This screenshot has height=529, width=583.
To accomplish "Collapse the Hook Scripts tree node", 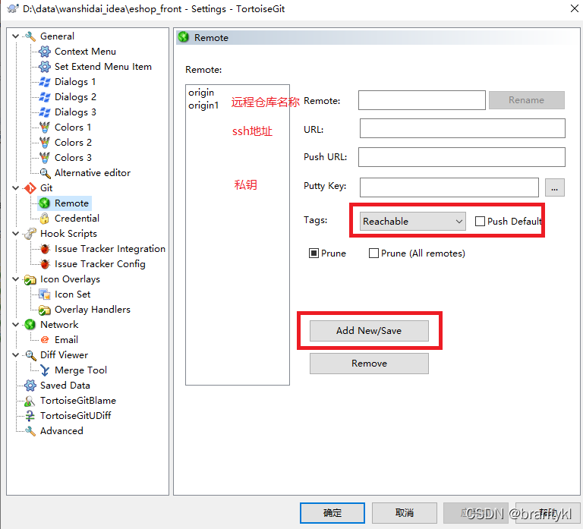I will [x=16, y=234].
